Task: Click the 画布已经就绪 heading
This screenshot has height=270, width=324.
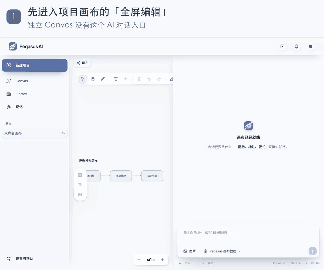Action: pos(248,137)
